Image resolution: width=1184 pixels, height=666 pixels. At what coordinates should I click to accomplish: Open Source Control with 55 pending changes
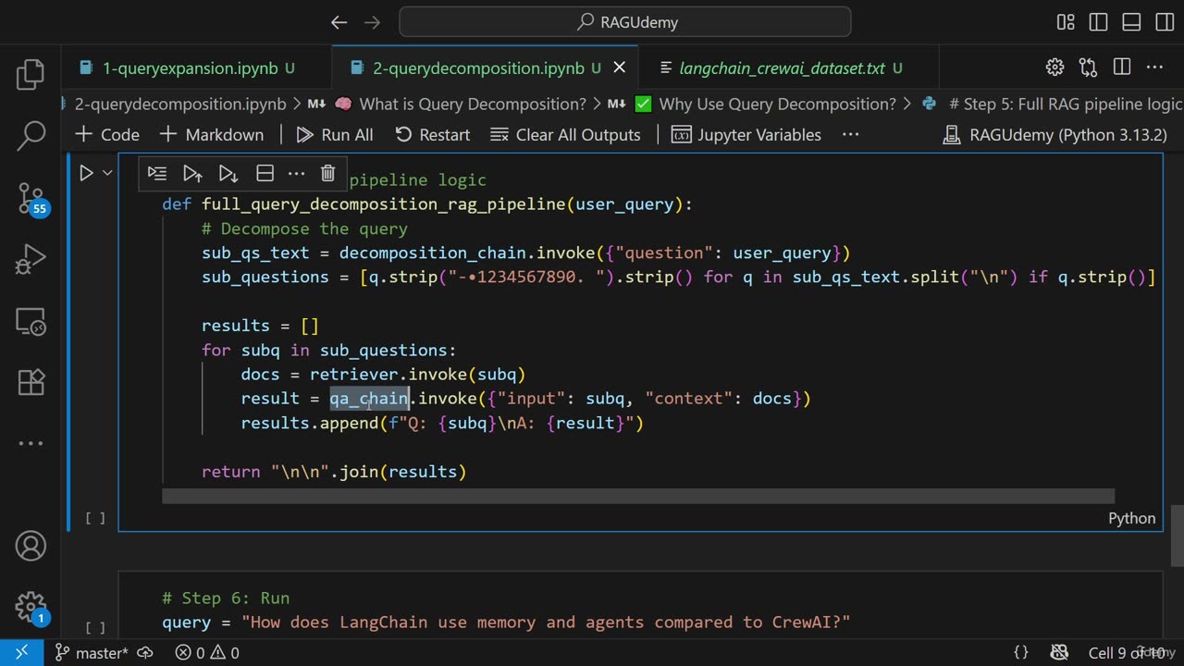[31, 197]
